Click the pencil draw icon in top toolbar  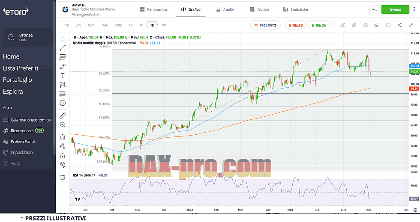point(342,25)
